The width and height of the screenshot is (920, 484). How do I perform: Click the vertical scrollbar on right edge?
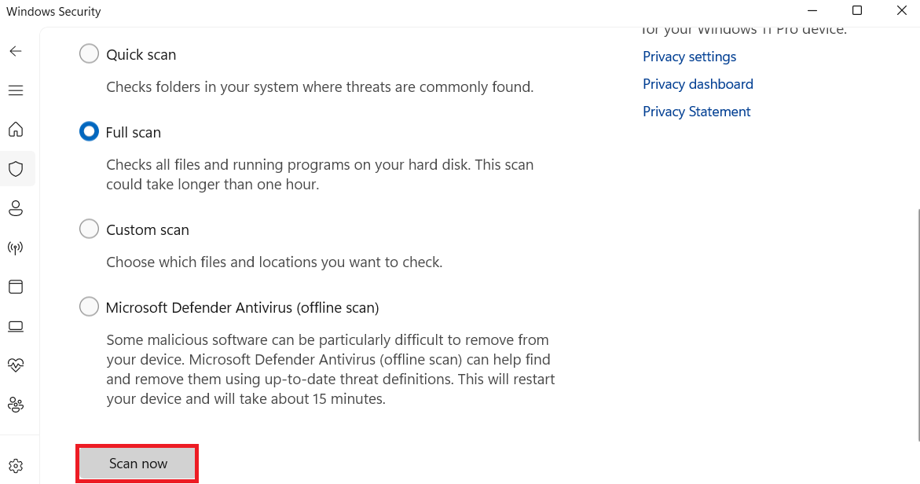pos(918,324)
